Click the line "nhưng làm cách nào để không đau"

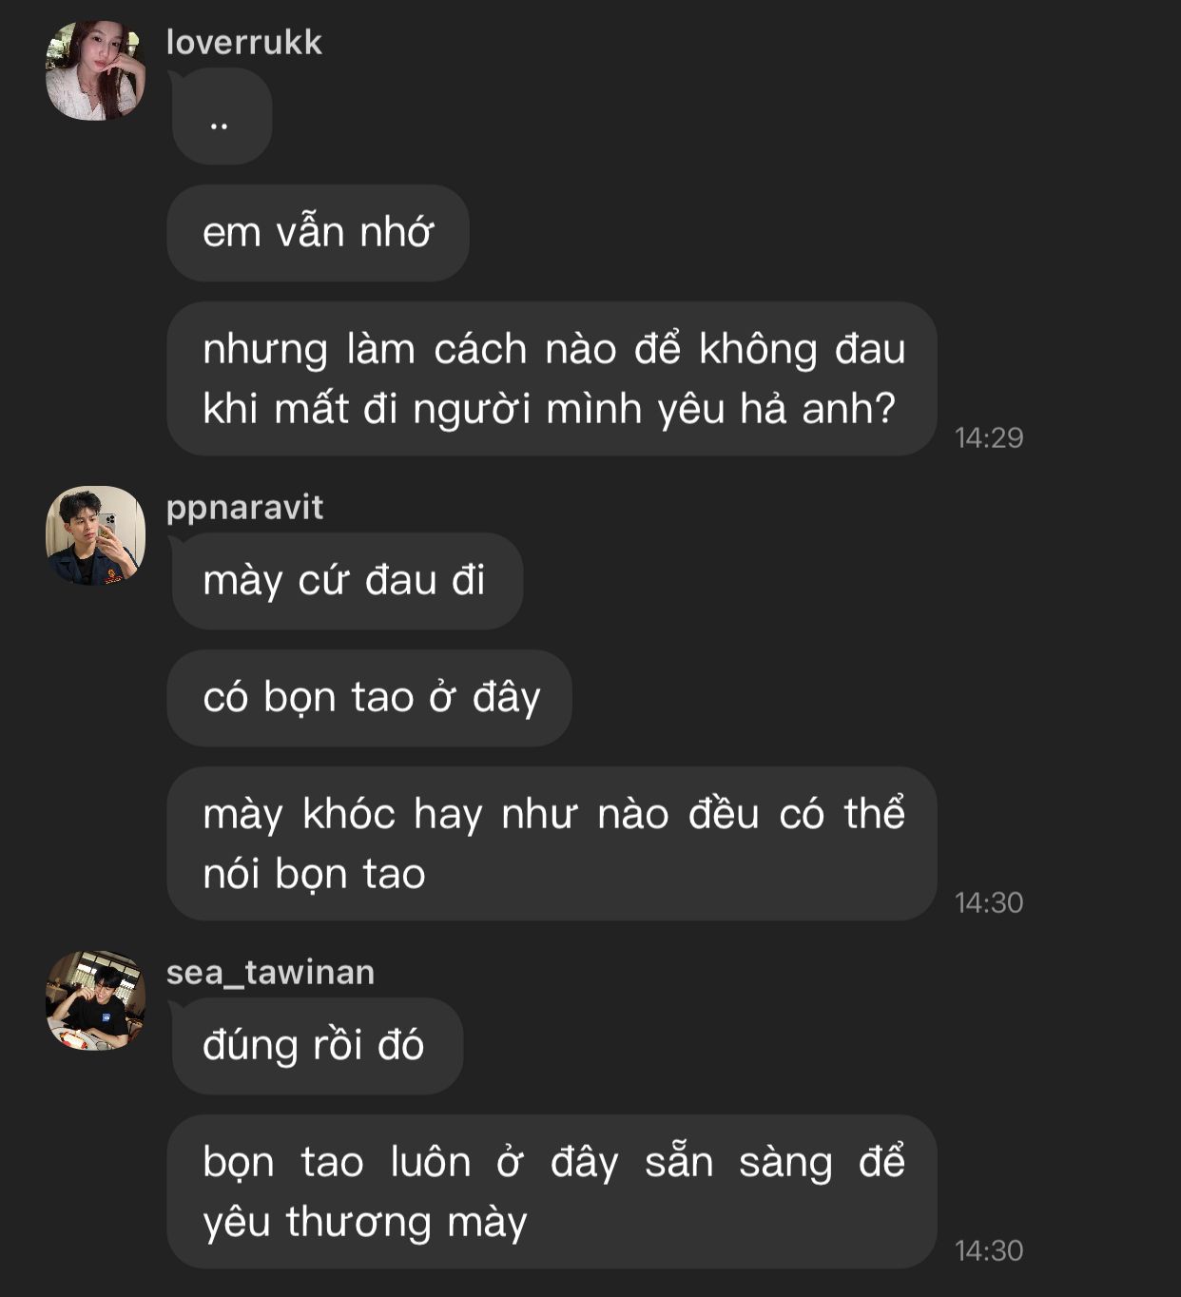(x=553, y=349)
